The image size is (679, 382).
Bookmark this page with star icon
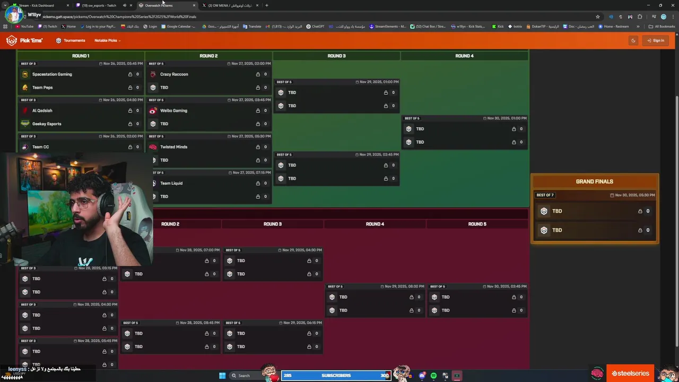598,16
